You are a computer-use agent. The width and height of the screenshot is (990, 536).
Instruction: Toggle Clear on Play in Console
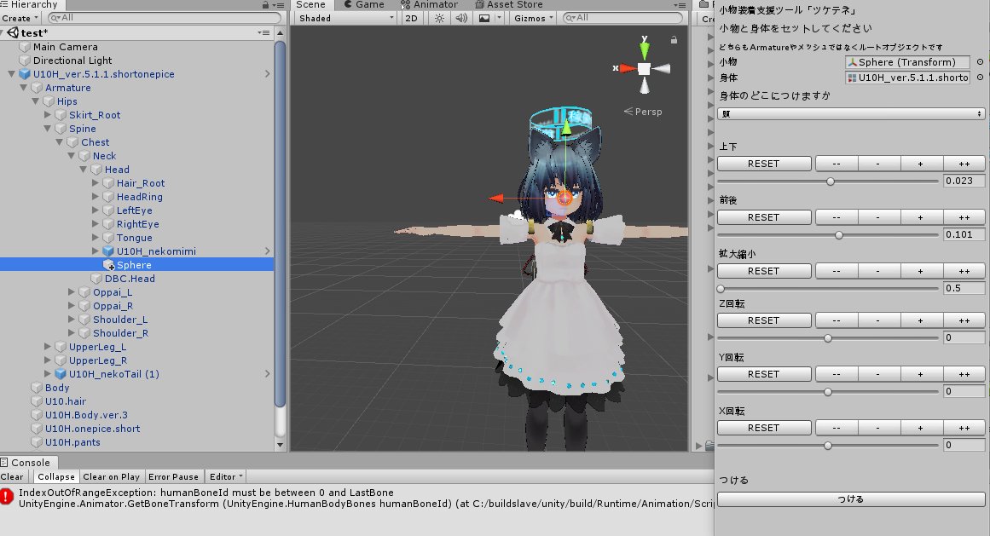111,476
